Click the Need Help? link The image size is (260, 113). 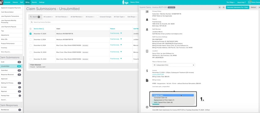pyautogui.click(x=241, y=2)
